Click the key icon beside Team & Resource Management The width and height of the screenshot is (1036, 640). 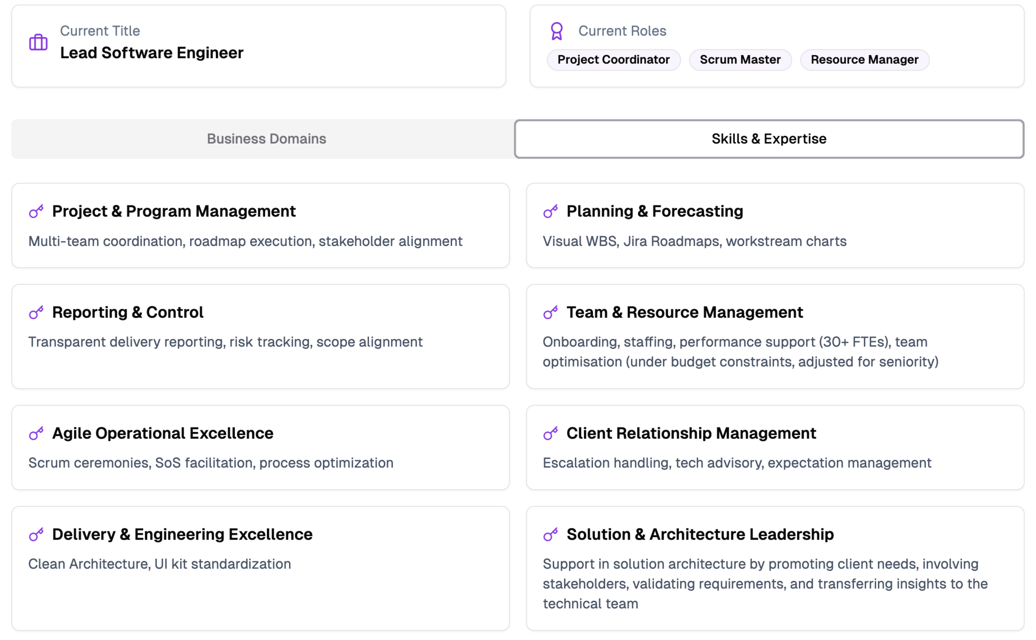pyautogui.click(x=550, y=312)
